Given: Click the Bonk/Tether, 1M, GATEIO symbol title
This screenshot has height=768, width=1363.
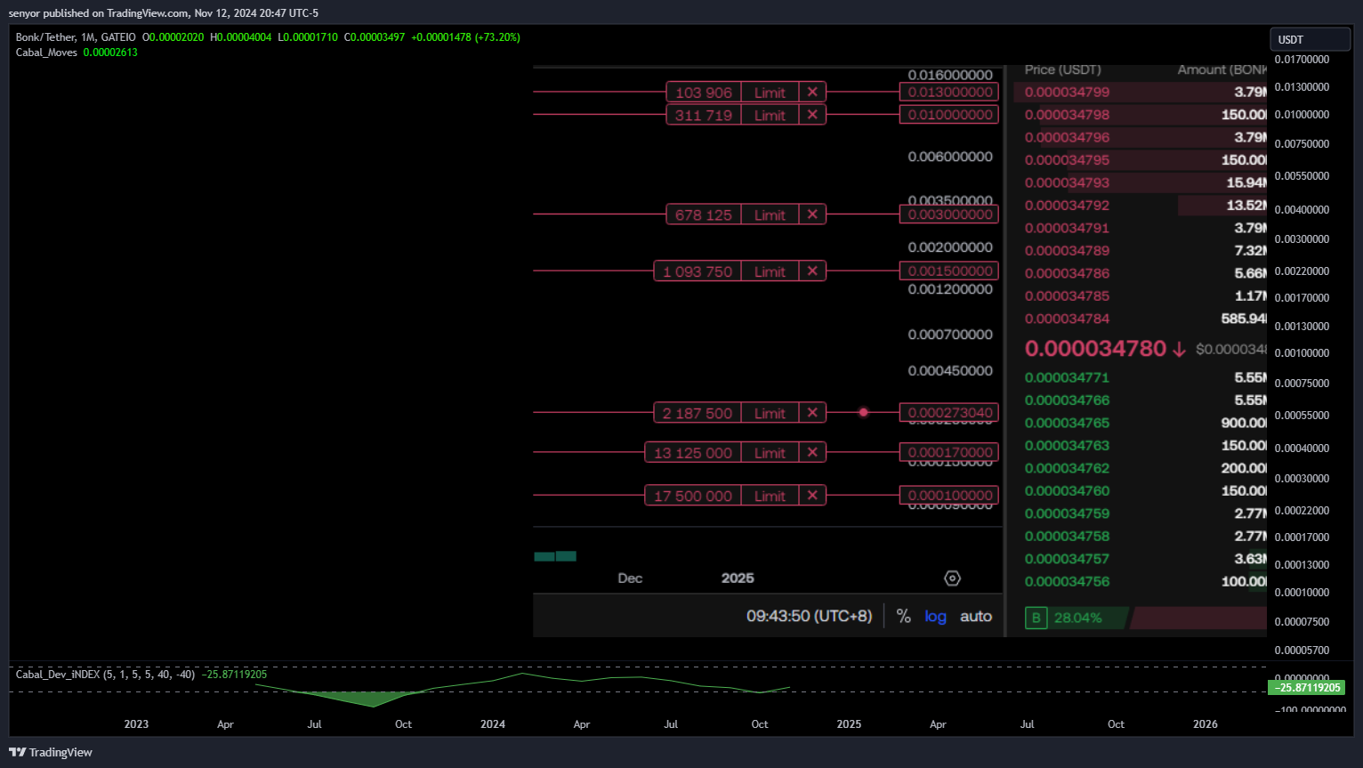Looking at the screenshot, I should pos(76,37).
